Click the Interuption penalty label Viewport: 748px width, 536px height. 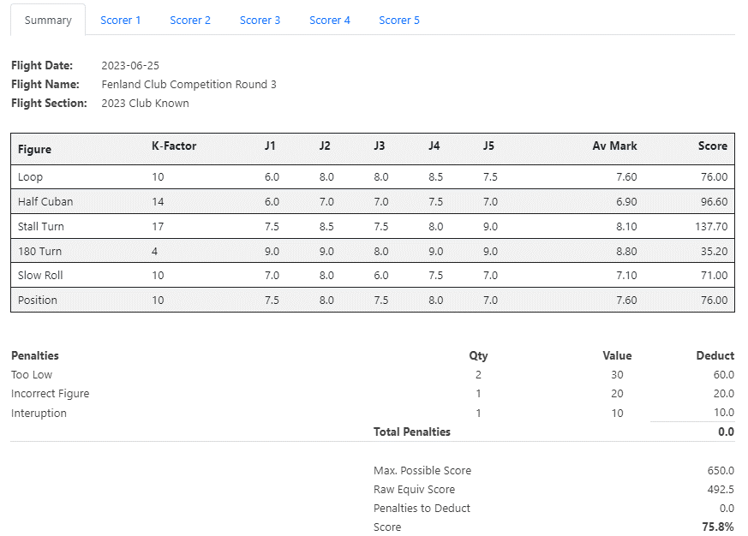[39, 414]
